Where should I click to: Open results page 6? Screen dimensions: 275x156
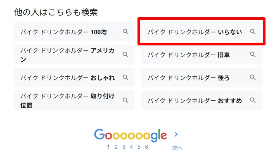pos(146,147)
